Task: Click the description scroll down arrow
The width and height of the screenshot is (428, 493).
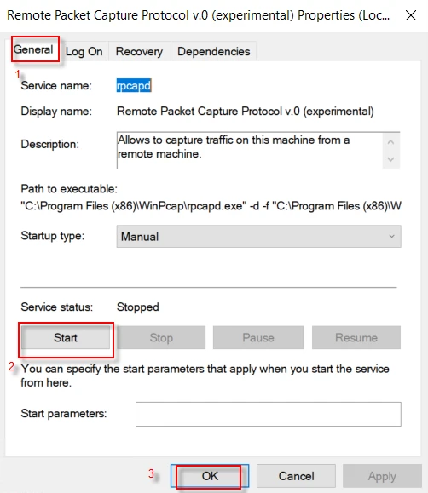Action: coord(390,159)
